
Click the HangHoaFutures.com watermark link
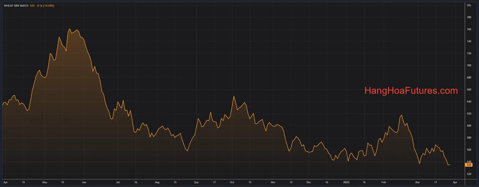(x=411, y=91)
